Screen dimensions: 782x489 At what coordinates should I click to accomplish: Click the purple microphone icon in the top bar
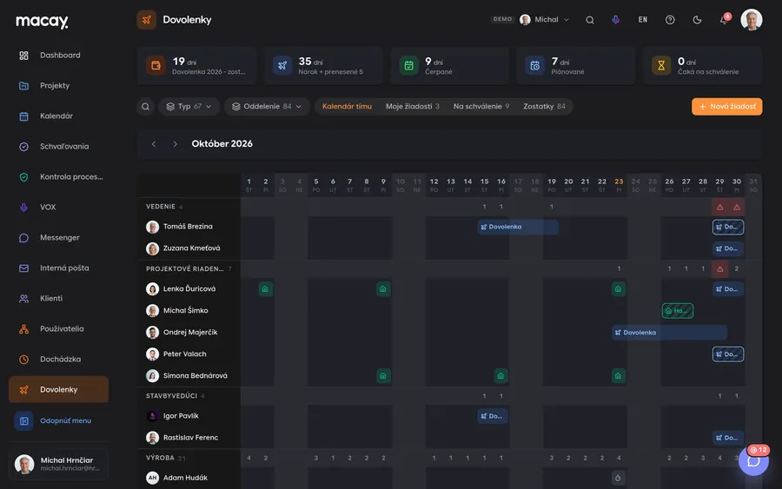tap(616, 20)
